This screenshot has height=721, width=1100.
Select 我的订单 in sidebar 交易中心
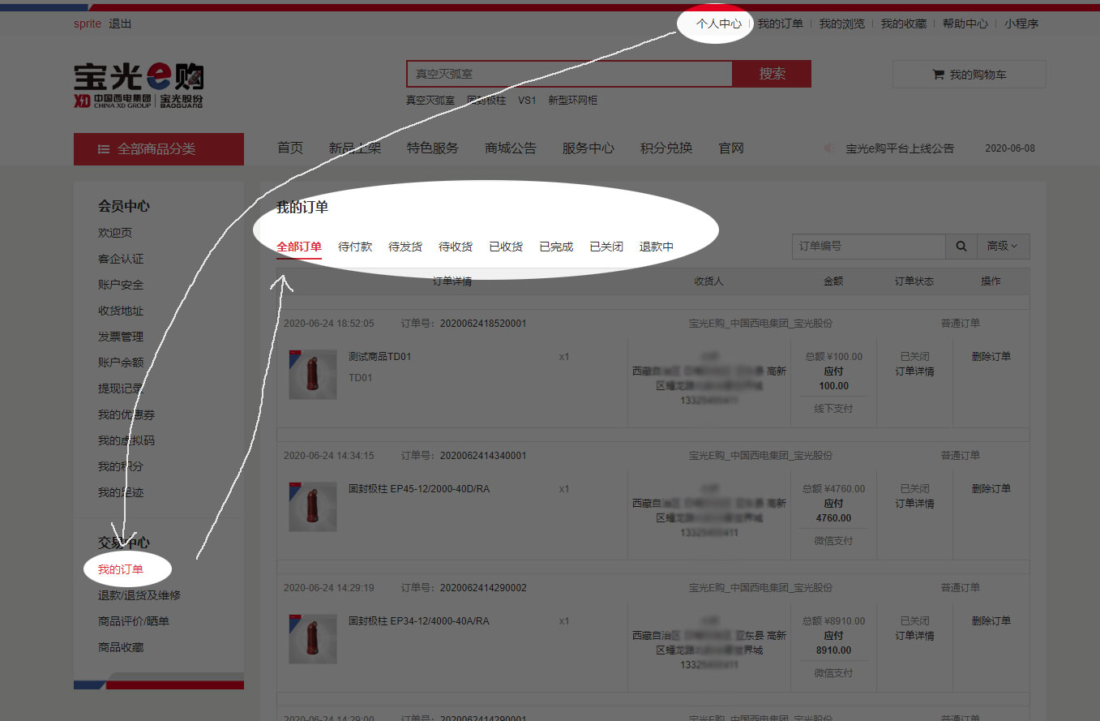coord(121,569)
